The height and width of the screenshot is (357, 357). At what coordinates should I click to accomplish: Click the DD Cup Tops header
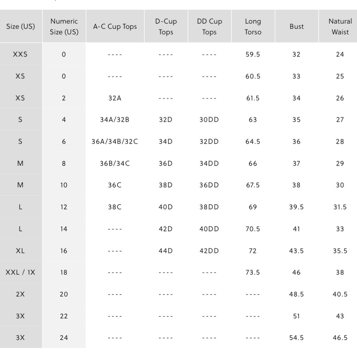(210, 26)
